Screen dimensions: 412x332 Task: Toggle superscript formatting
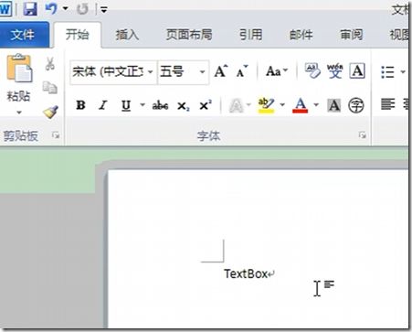pyautogui.click(x=206, y=105)
